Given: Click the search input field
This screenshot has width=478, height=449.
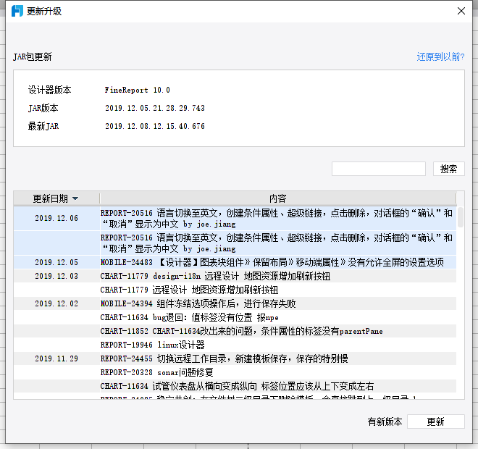Looking at the screenshot, I should point(379,169).
